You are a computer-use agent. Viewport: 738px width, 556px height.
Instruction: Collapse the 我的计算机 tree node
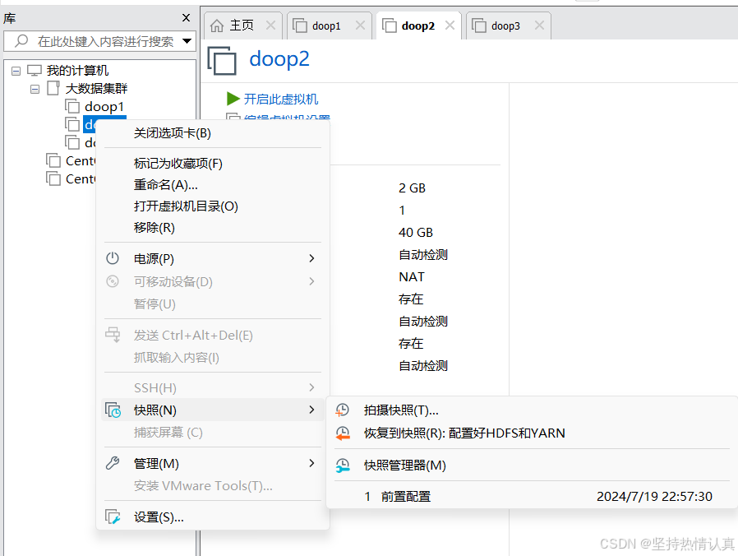coord(16,72)
